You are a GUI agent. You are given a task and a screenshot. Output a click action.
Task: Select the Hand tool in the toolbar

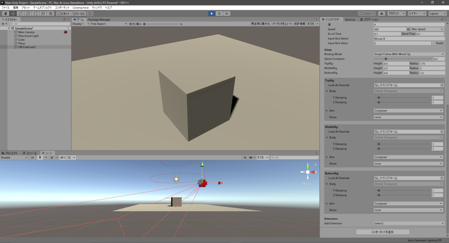point(6,13)
